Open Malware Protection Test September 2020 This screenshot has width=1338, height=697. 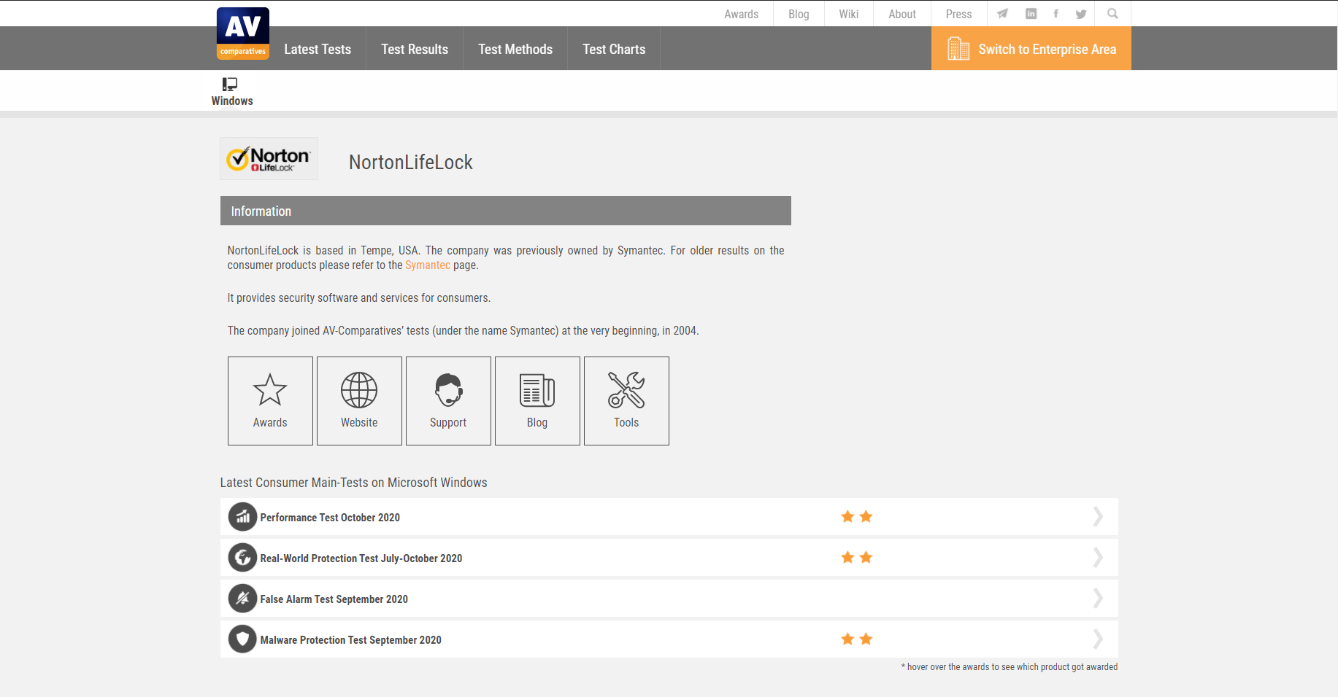(x=350, y=640)
